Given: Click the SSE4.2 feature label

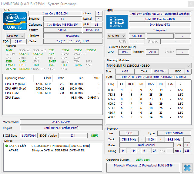Looking at the screenshot, I should 38,54.
